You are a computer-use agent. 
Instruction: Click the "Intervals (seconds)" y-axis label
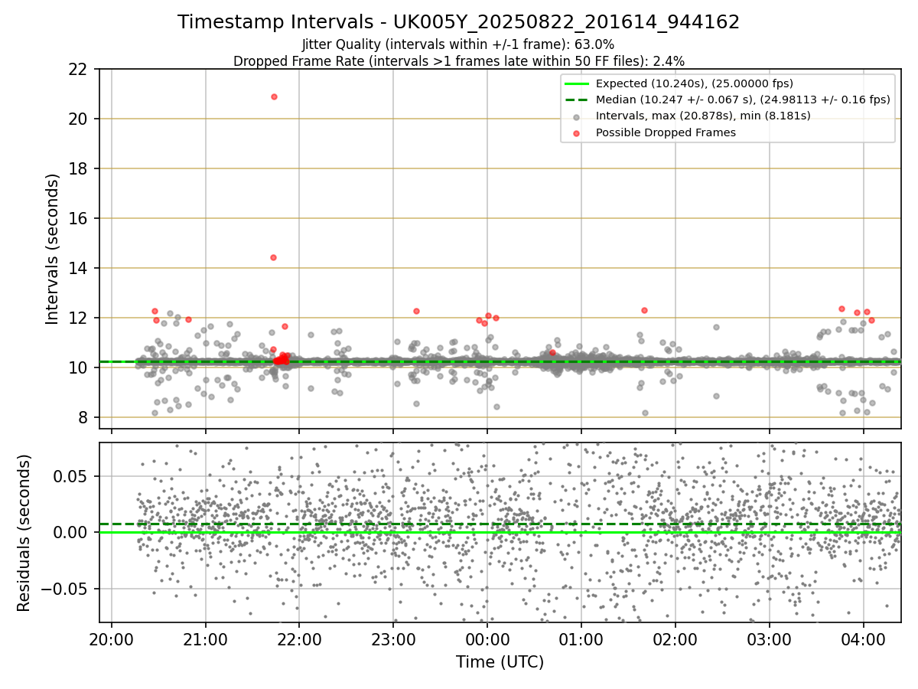click(x=52, y=249)
